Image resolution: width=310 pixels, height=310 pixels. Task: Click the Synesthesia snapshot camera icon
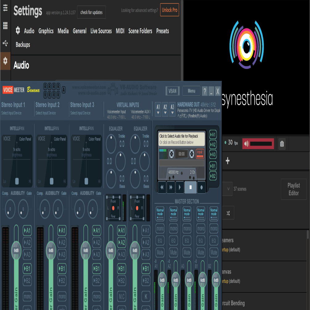pyautogui.click(x=282, y=144)
